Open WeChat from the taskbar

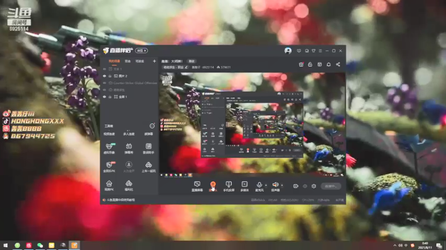(40, 245)
